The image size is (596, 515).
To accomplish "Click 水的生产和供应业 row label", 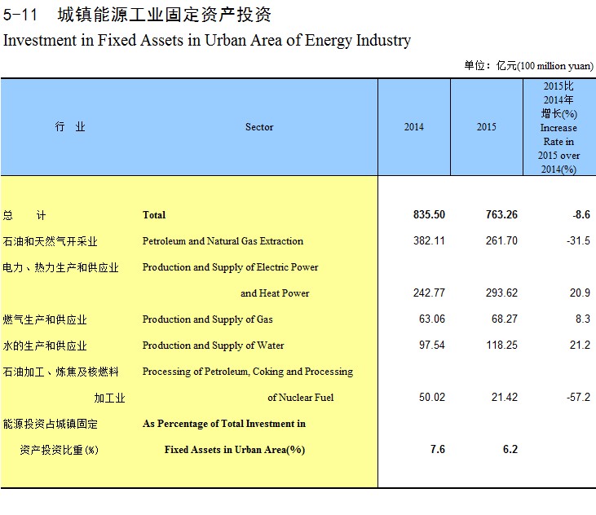I will [45, 346].
